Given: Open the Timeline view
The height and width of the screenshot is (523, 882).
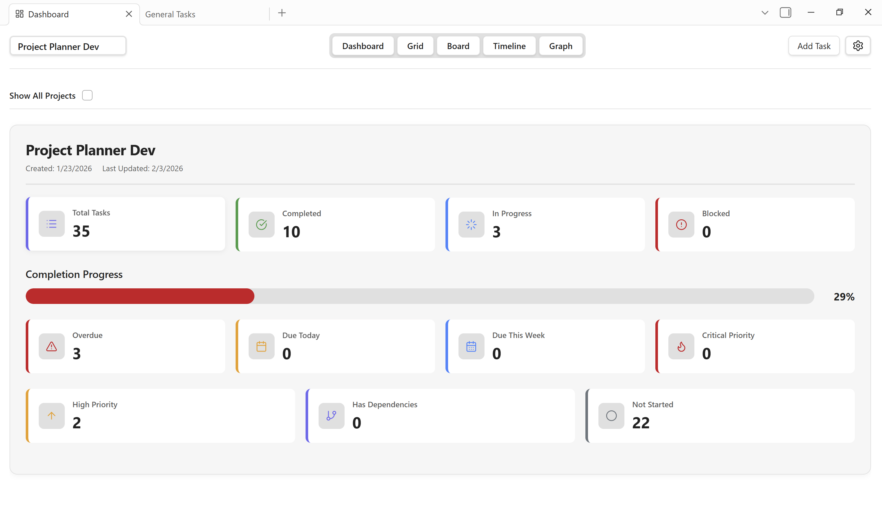Looking at the screenshot, I should coord(509,46).
